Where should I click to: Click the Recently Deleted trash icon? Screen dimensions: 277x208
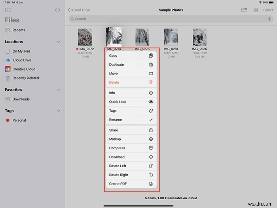8,78
